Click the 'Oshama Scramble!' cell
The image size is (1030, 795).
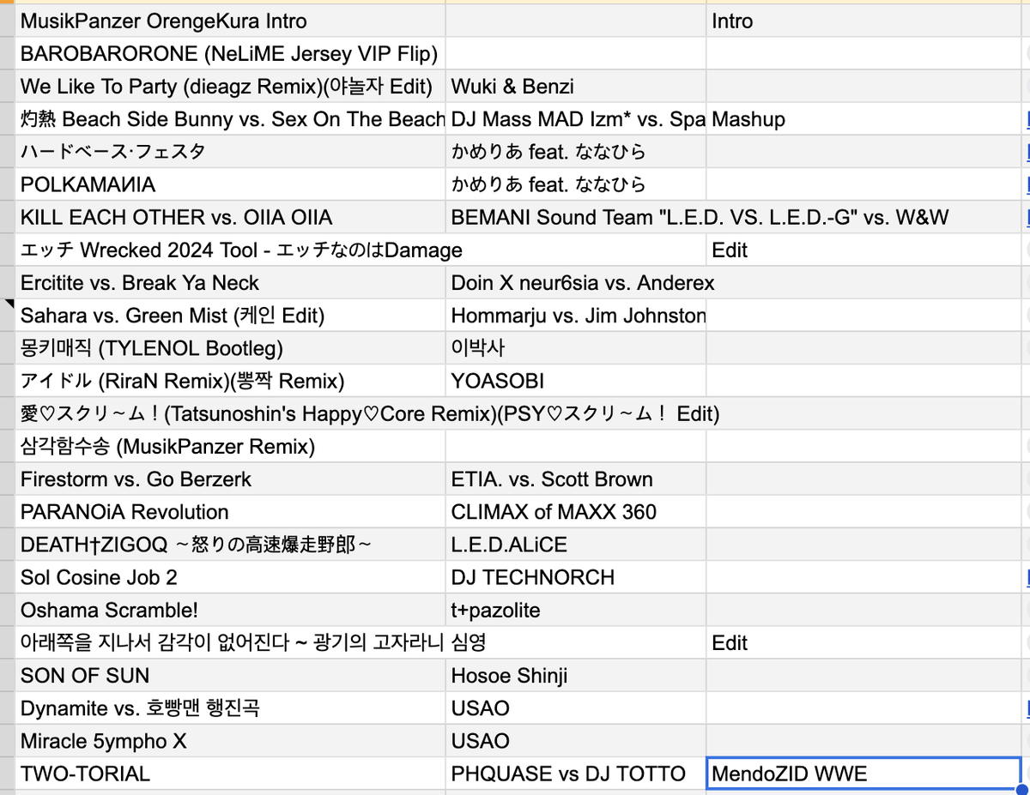pos(231,610)
